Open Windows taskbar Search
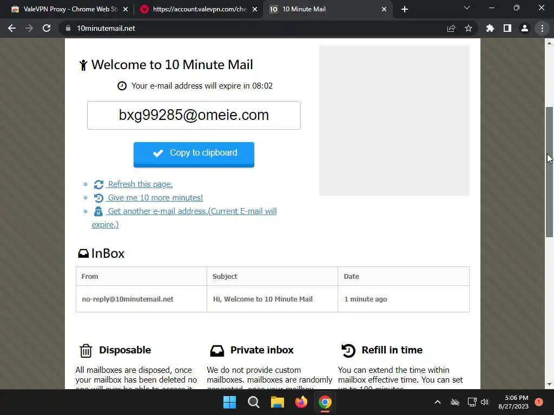554x415 pixels. [254, 402]
